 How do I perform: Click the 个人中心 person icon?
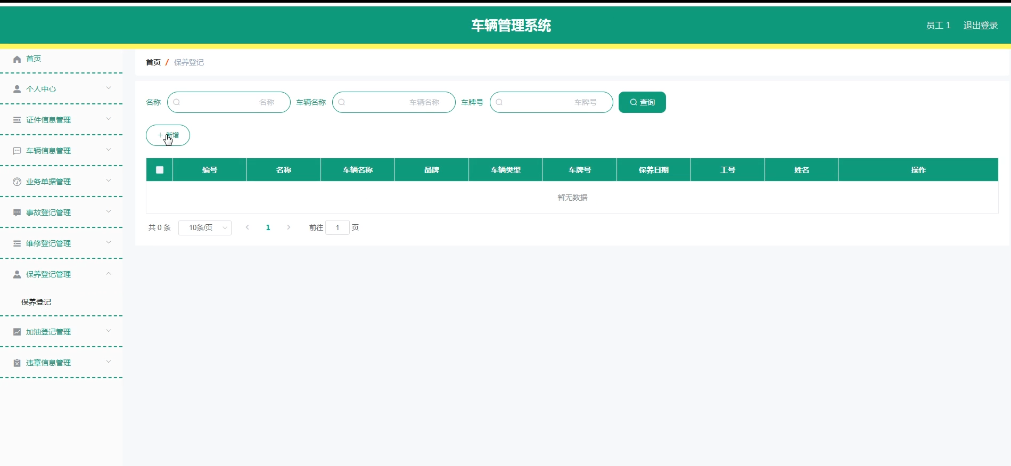17,89
